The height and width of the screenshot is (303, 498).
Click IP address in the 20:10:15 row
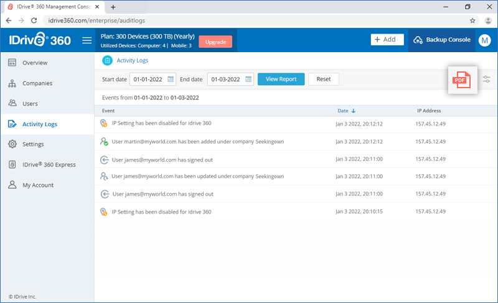pyautogui.click(x=430, y=211)
